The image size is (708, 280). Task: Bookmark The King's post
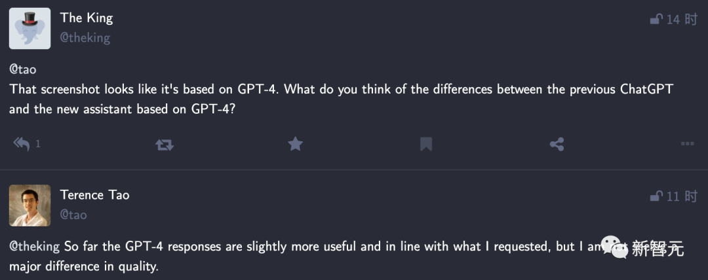(426, 144)
